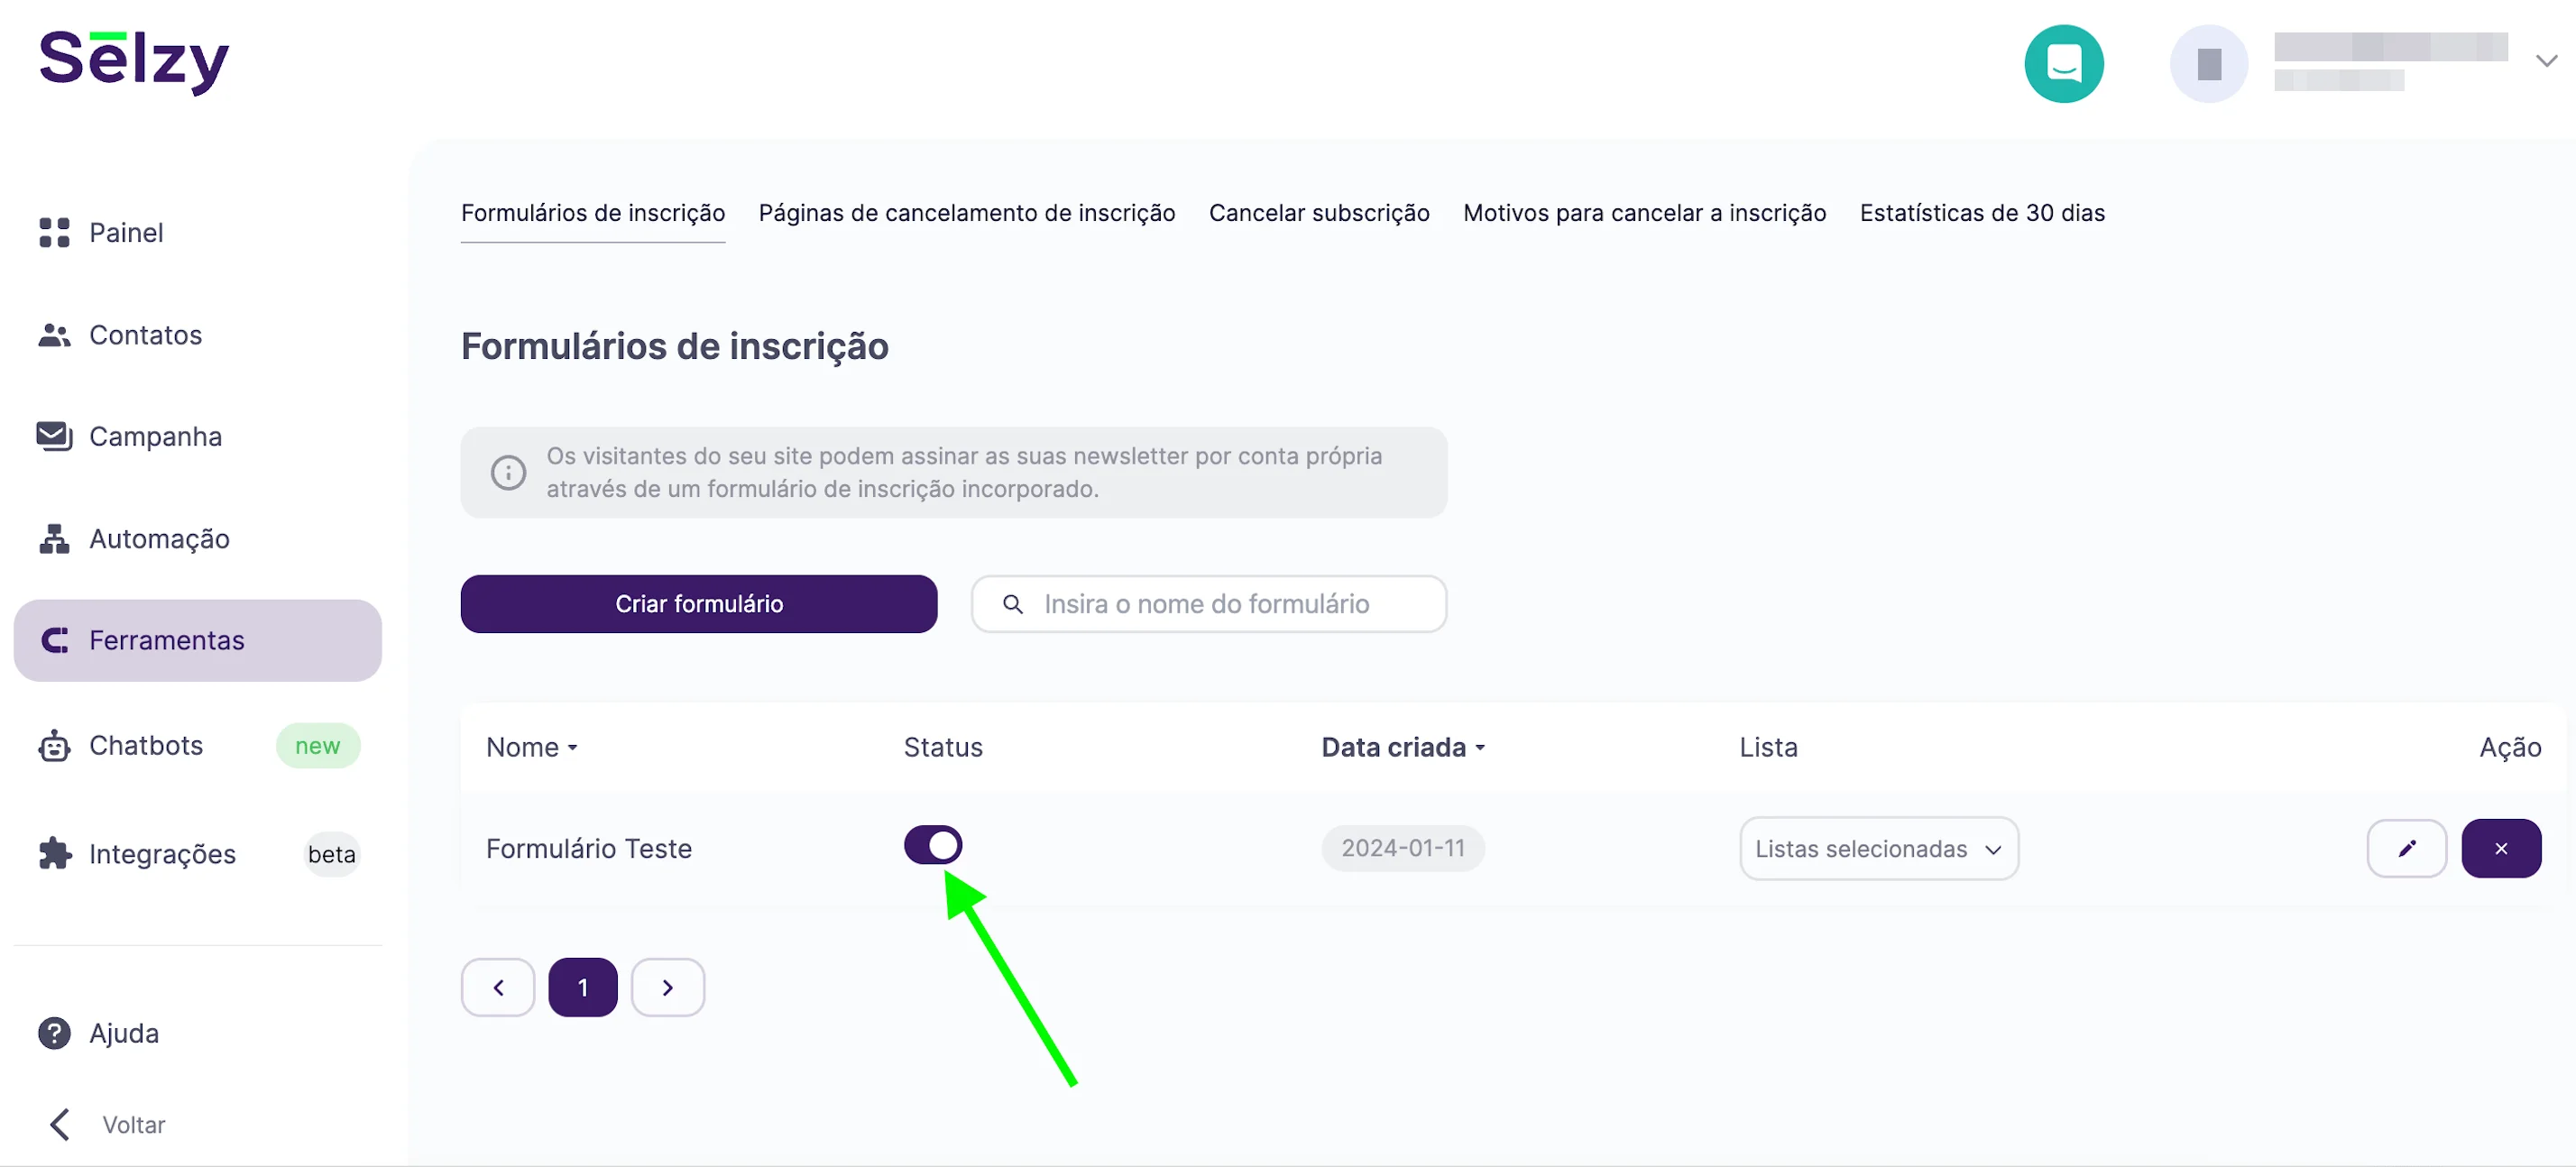Screen dimensions: 2576x1167
Task: Click the new badge beside Chatbots
Action: [318, 746]
